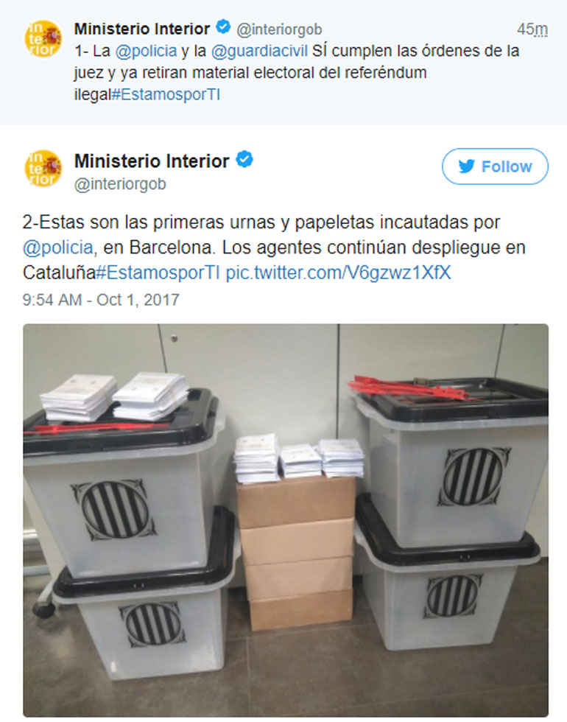The image size is (567, 722).
Task: Open @interiorgob handle below second name
Action: 120,183
